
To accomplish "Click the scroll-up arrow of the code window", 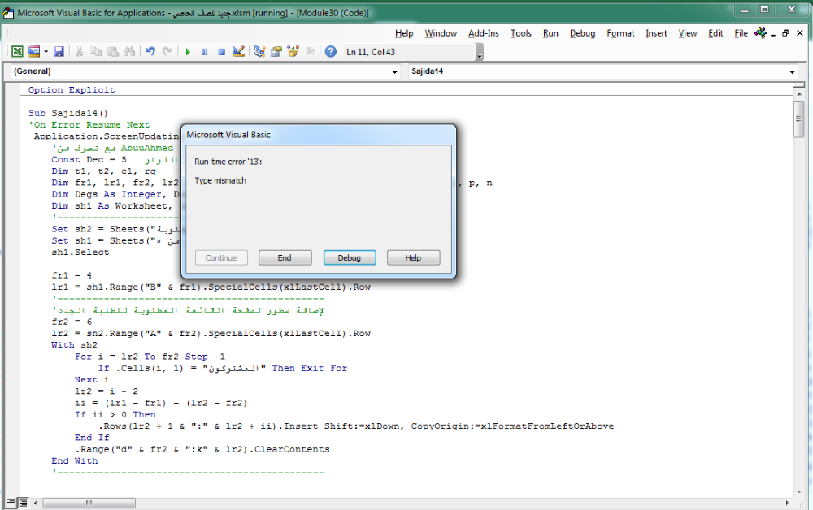I will click(x=798, y=93).
